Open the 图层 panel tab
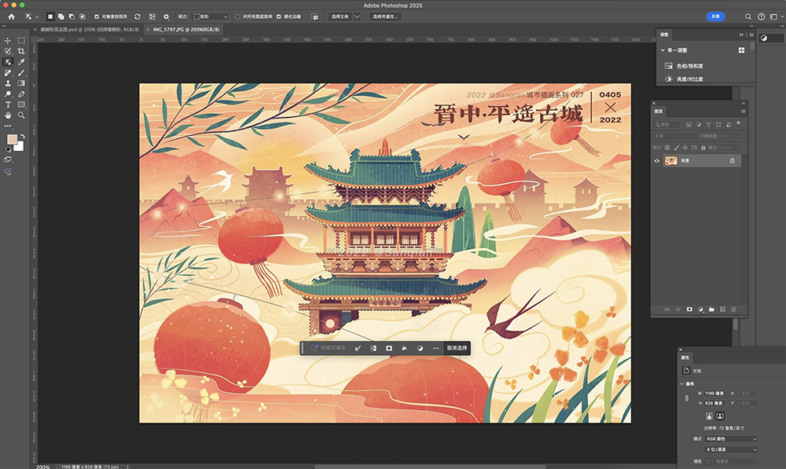The height and width of the screenshot is (469, 786). [659, 111]
